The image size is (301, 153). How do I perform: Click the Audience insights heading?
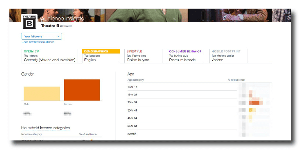(x=63, y=19)
